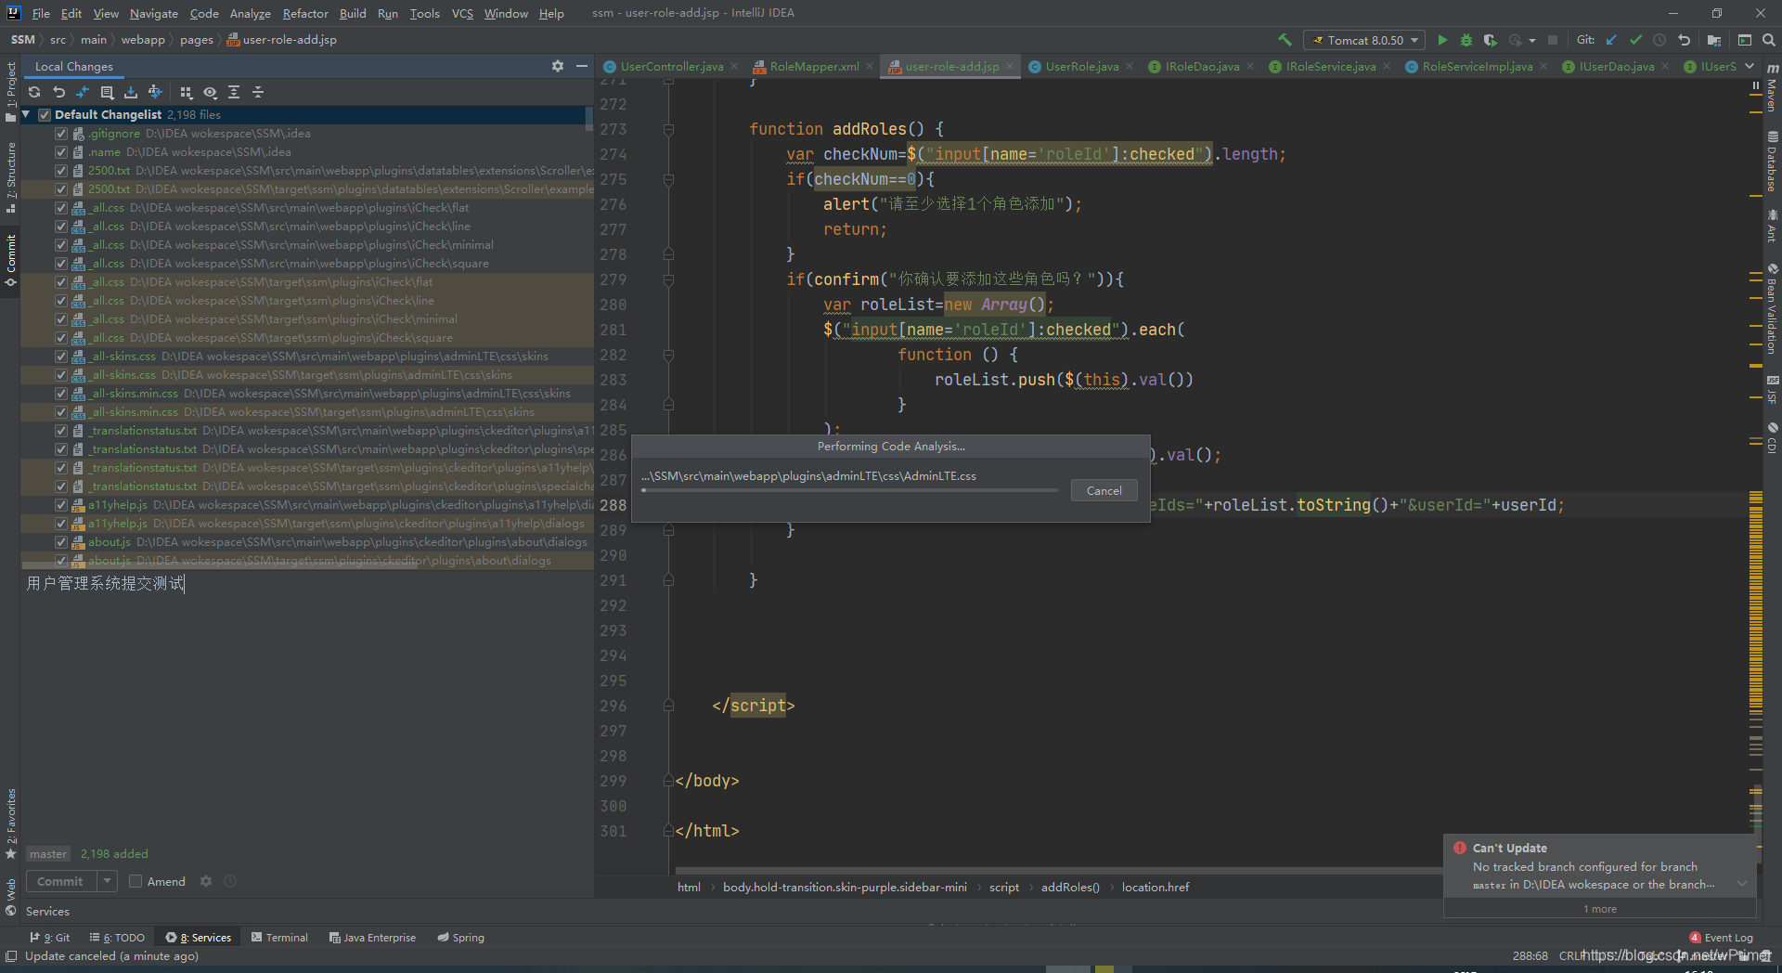Open the 6: TODO tool window
Image resolution: width=1782 pixels, height=973 pixels.
pos(117,938)
